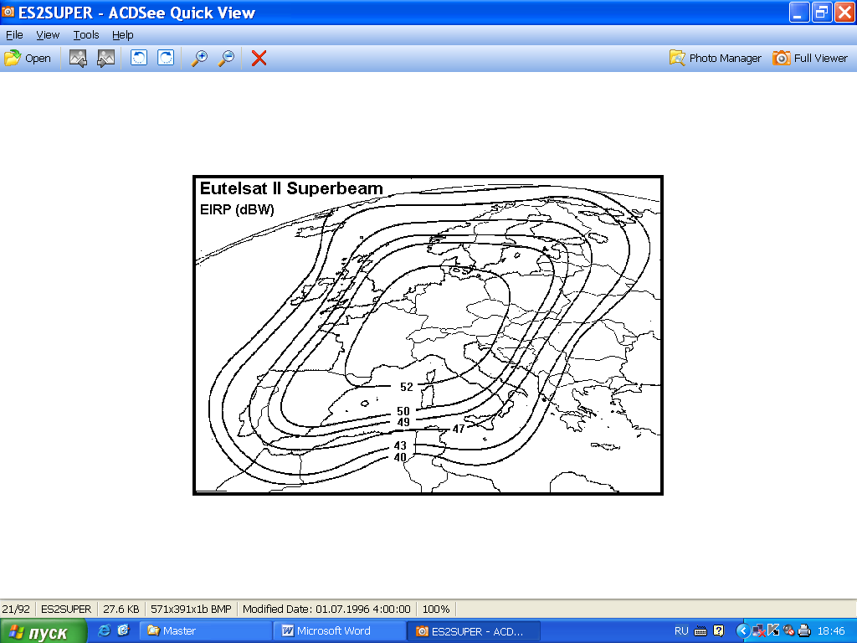The height and width of the screenshot is (643, 857).
Task: Click second quick launch browser icon
Action: pos(124,630)
